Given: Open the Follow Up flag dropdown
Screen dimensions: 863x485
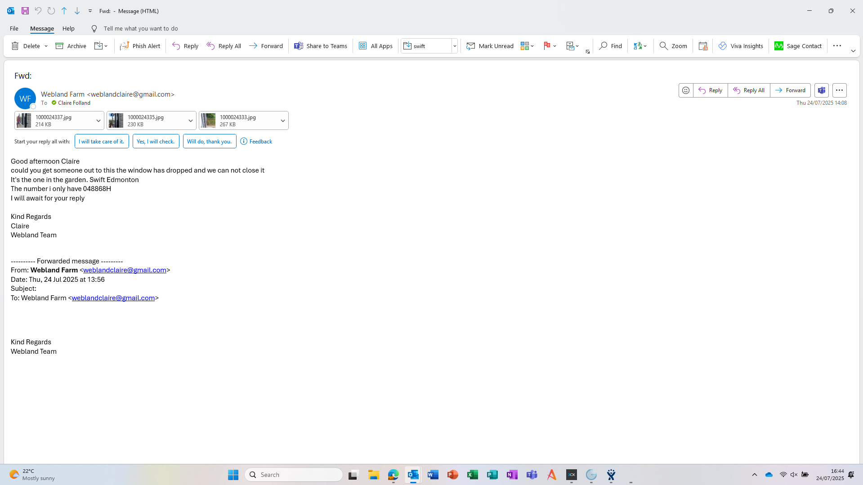Looking at the screenshot, I should point(550,46).
